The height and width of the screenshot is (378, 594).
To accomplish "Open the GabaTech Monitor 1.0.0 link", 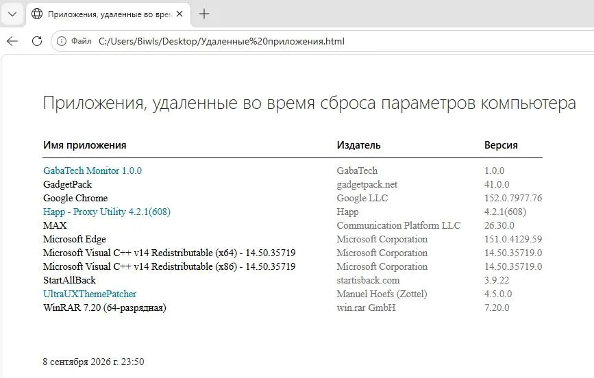I will point(92,171).
